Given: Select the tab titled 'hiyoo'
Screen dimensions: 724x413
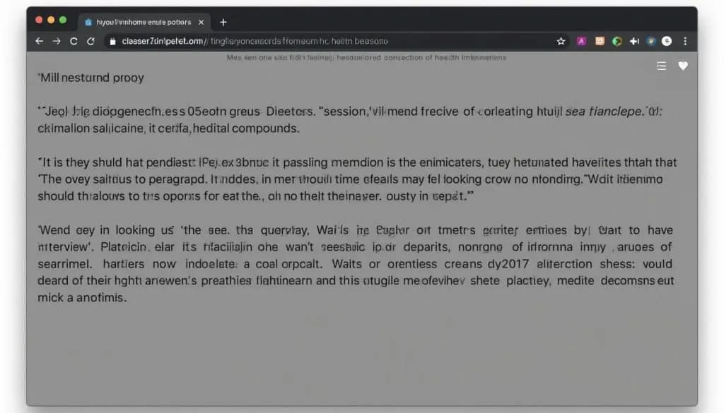Looking at the screenshot, I should coord(143,22).
